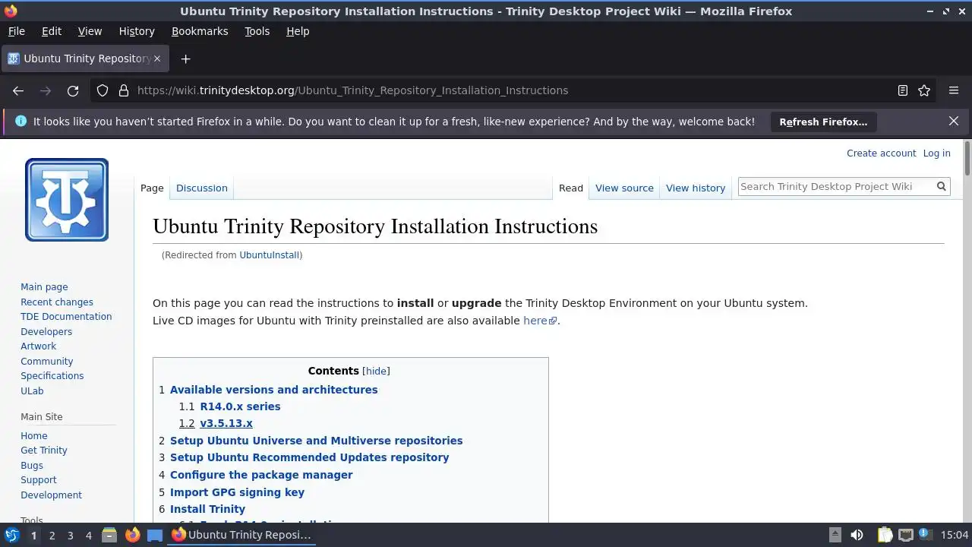Jump to R14.0.x series section

240,406
